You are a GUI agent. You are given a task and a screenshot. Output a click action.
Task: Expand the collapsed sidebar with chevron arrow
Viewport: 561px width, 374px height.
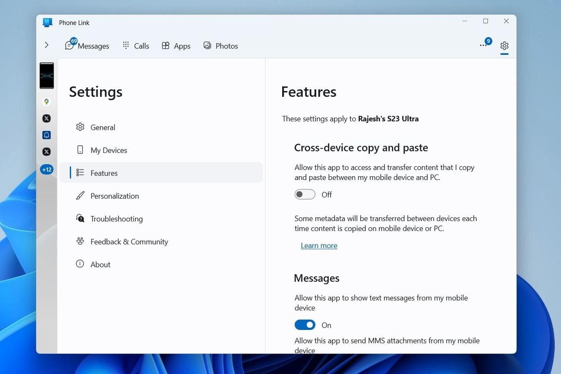coord(47,45)
